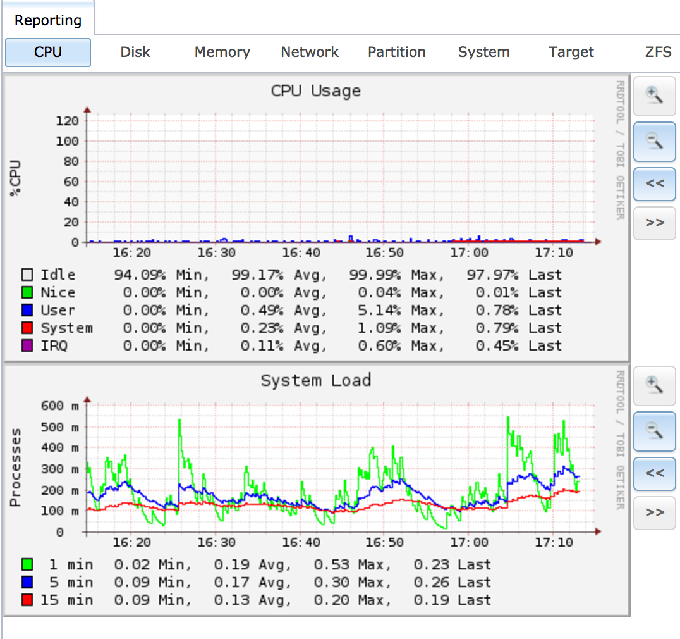Image resolution: width=680 pixels, height=639 pixels.
Task: Click the red 15 min legend swatch
Action: [27, 600]
